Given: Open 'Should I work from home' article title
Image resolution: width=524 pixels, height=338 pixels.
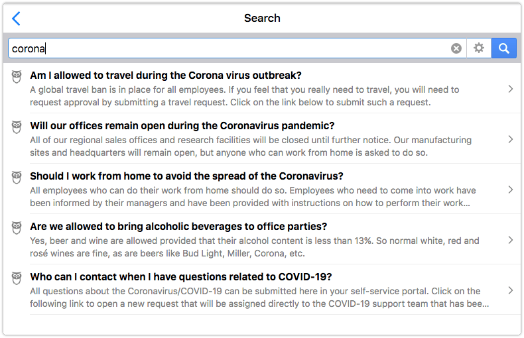Looking at the screenshot, I should pyautogui.click(x=186, y=176).
